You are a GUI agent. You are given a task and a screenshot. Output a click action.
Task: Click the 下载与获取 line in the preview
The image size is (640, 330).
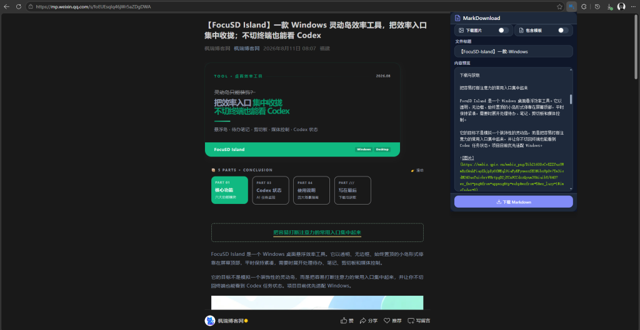point(469,75)
